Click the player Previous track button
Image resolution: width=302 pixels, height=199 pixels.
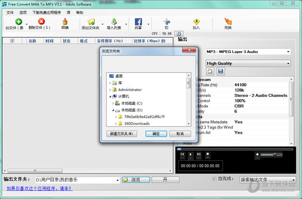click(182, 154)
